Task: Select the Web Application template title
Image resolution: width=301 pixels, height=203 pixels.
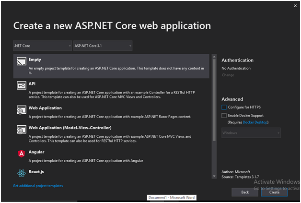Action: coord(45,108)
